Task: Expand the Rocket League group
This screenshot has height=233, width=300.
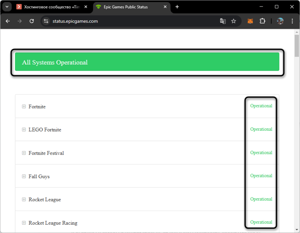Action: (24, 199)
